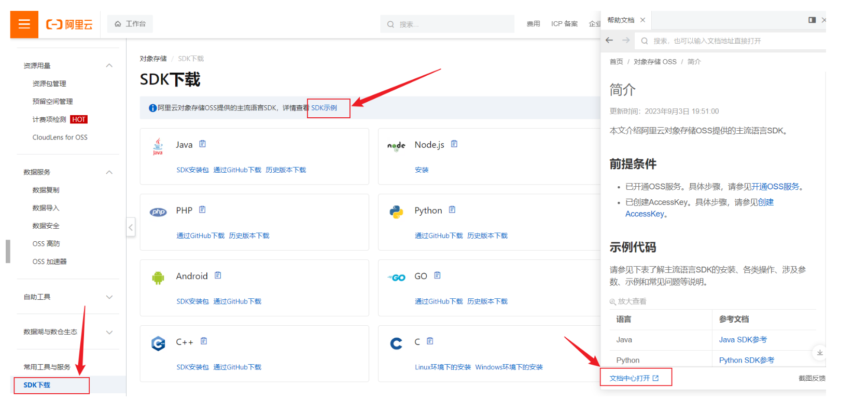The image size is (853, 415).
Task: Click the C++ logo icon
Action: [158, 343]
